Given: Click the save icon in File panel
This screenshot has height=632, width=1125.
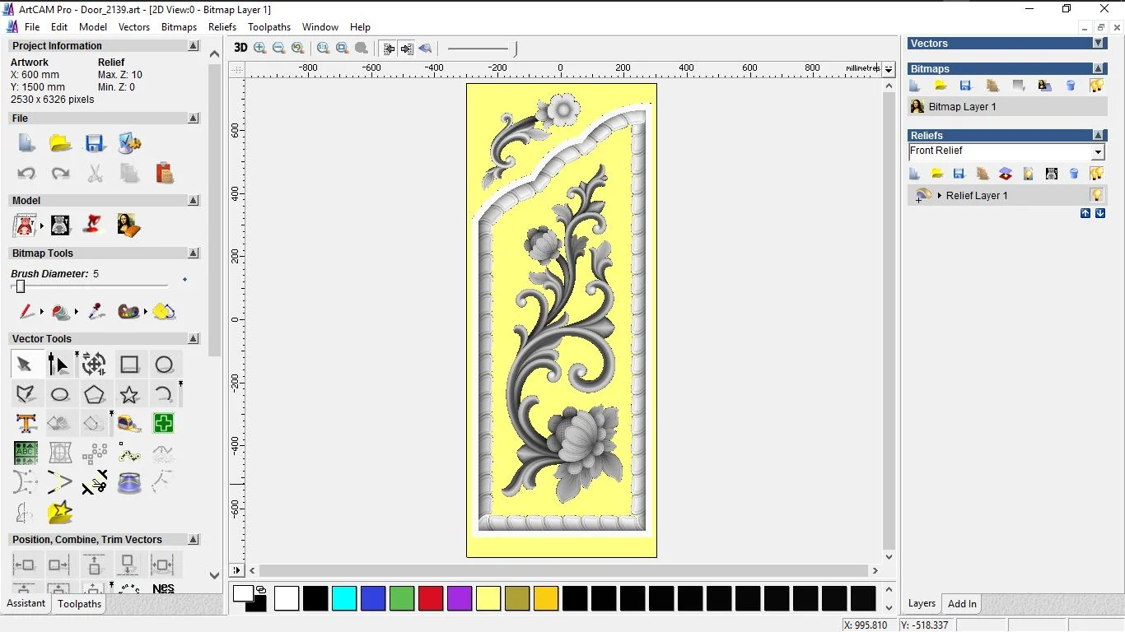Looking at the screenshot, I should (95, 144).
